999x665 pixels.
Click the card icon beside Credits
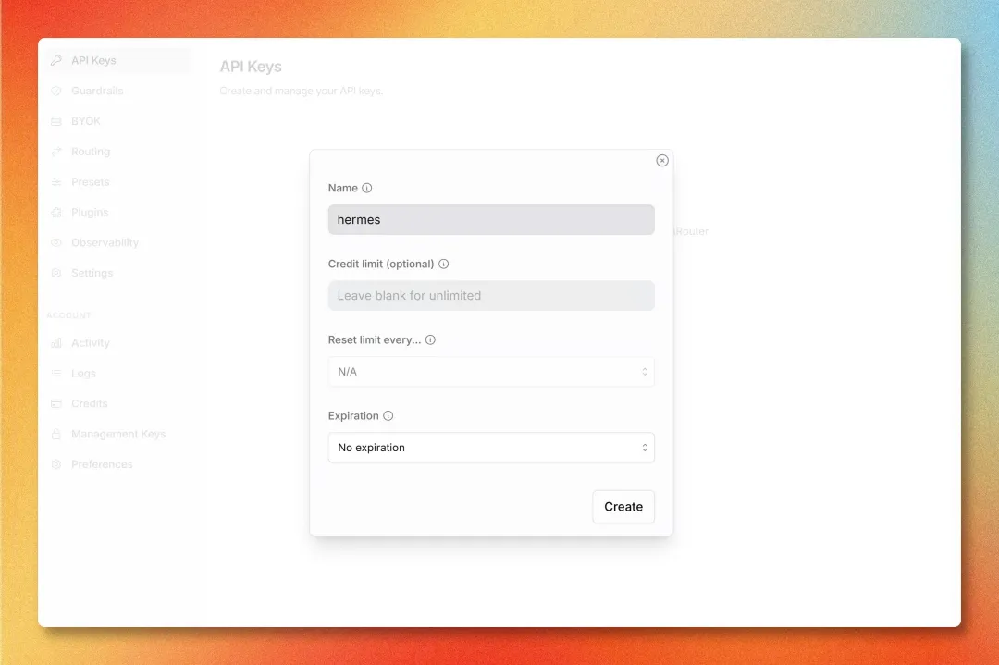(x=56, y=403)
